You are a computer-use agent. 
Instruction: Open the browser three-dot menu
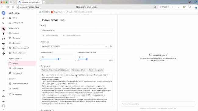(173, 7)
